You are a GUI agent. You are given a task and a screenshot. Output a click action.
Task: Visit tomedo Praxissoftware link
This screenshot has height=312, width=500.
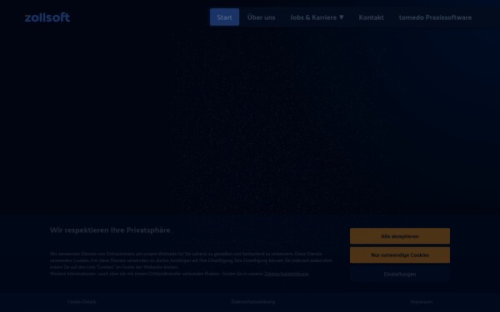pos(435,17)
